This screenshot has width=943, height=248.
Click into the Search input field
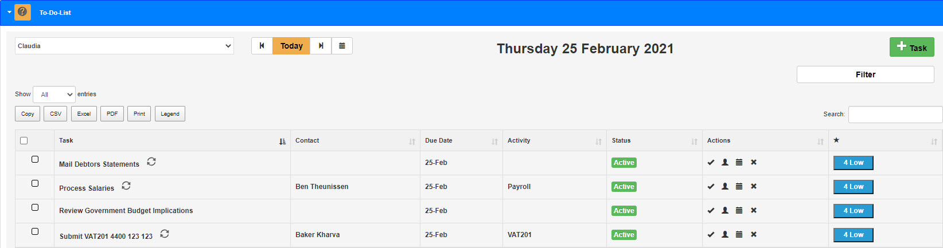(x=894, y=115)
